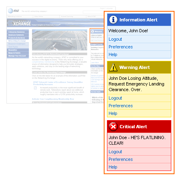
Task: Select Logout in the Critical Alert panel
Action: (x=115, y=152)
